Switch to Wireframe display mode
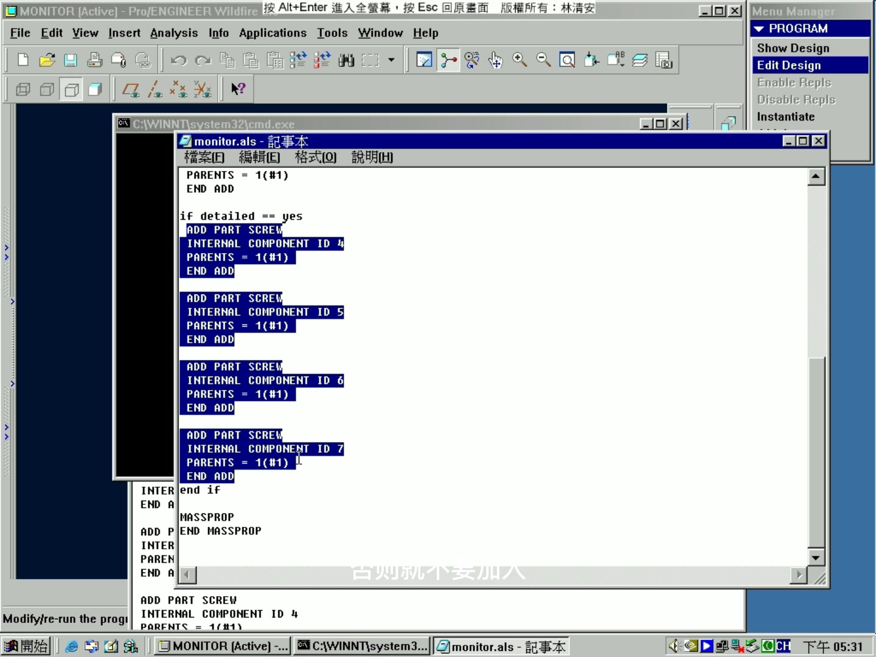Viewport: 876px width, 657px height. [x=23, y=89]
